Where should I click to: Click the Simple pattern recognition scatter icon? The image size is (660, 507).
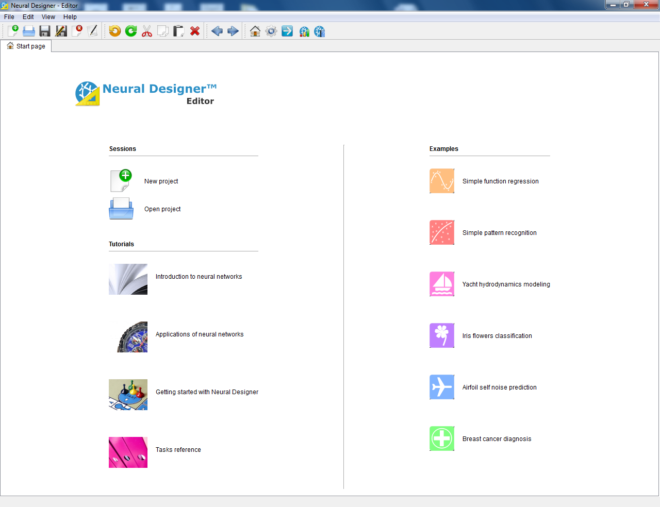click(x=442, y=232)
